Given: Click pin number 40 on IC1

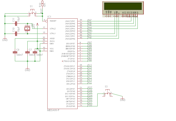Looking at the screenshot, I should 81,38.
